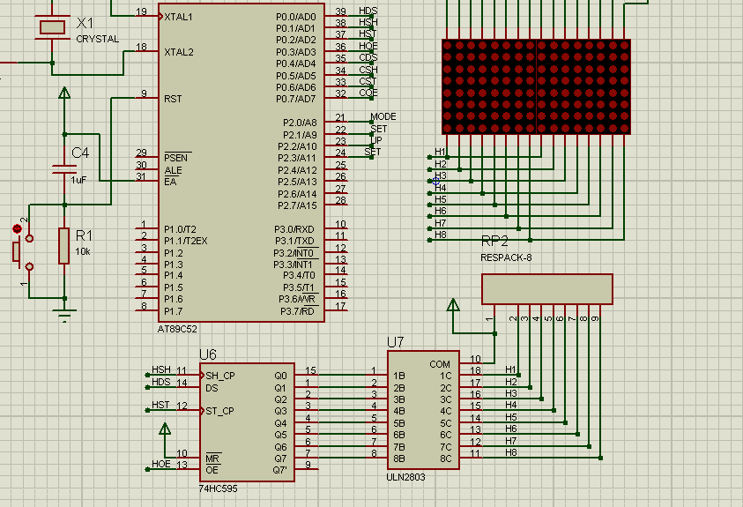Click the CRYSTAL value label
Screen dimensions: 743x507
[x=98, y=39]
